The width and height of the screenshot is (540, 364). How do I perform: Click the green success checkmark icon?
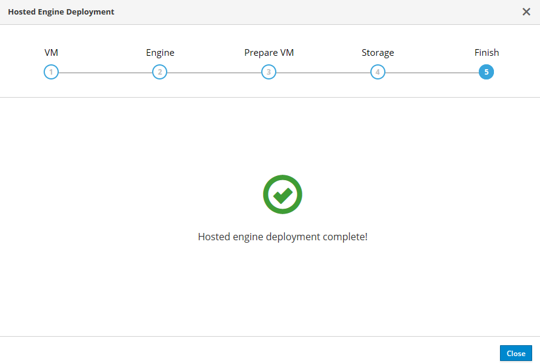click(282, 195)
